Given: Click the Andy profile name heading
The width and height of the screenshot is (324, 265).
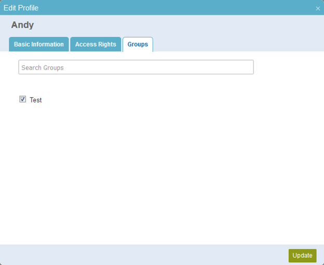Looking at the screenshot, I should 22,25.
